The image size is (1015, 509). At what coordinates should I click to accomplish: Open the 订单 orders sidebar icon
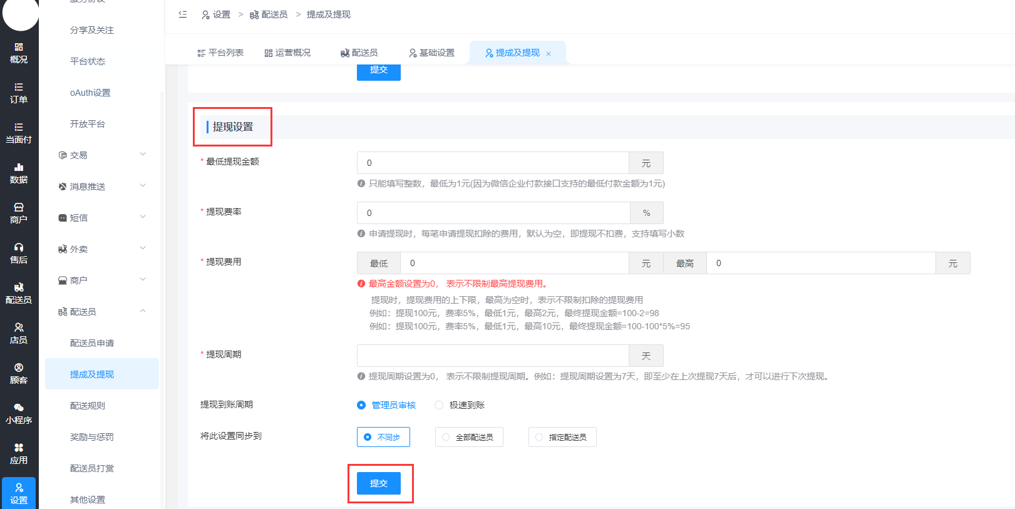click(x=19, y=93)
